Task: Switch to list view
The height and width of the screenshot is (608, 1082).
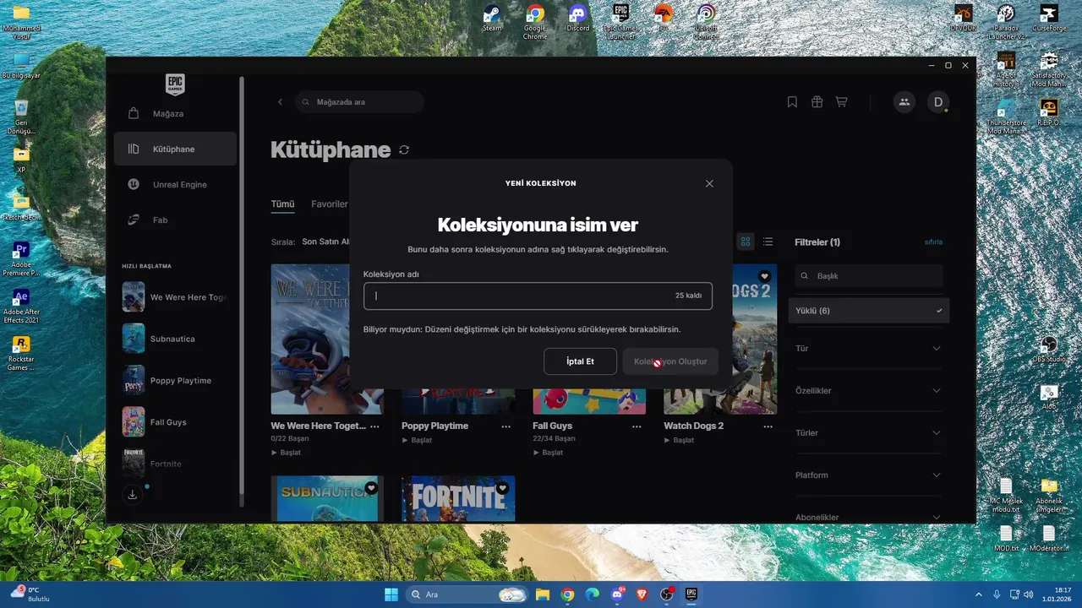Action: click(x=768, y=242)
